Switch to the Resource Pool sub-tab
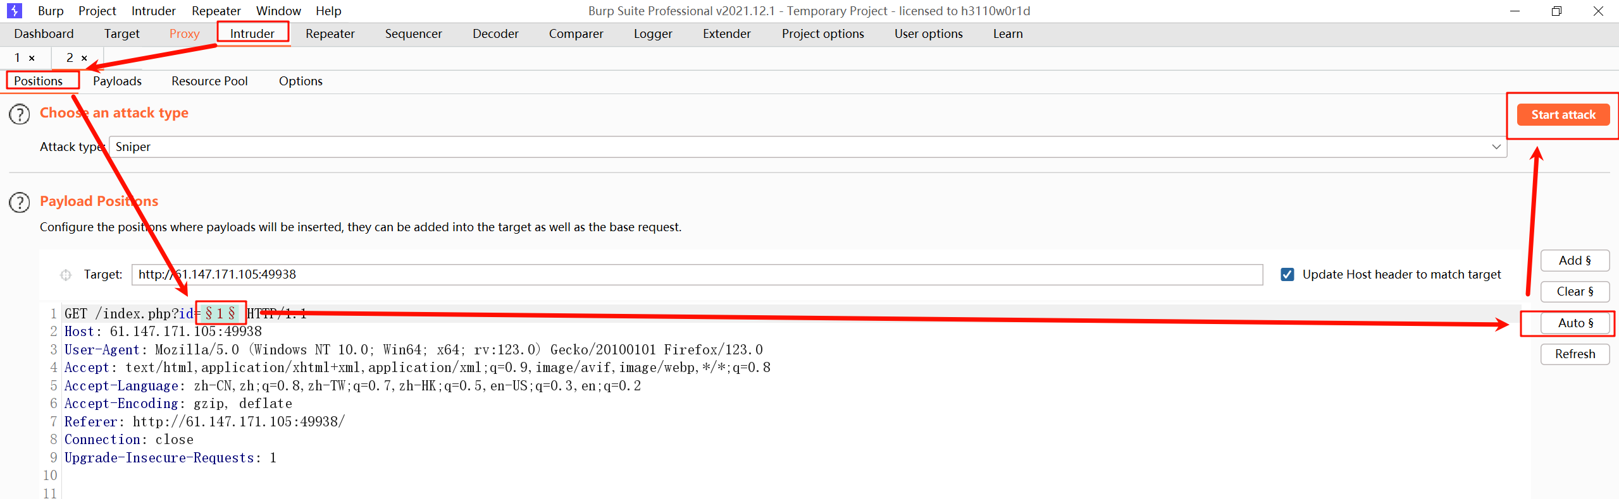Screen dimensions: 1619x499 [x=209, y=81]
